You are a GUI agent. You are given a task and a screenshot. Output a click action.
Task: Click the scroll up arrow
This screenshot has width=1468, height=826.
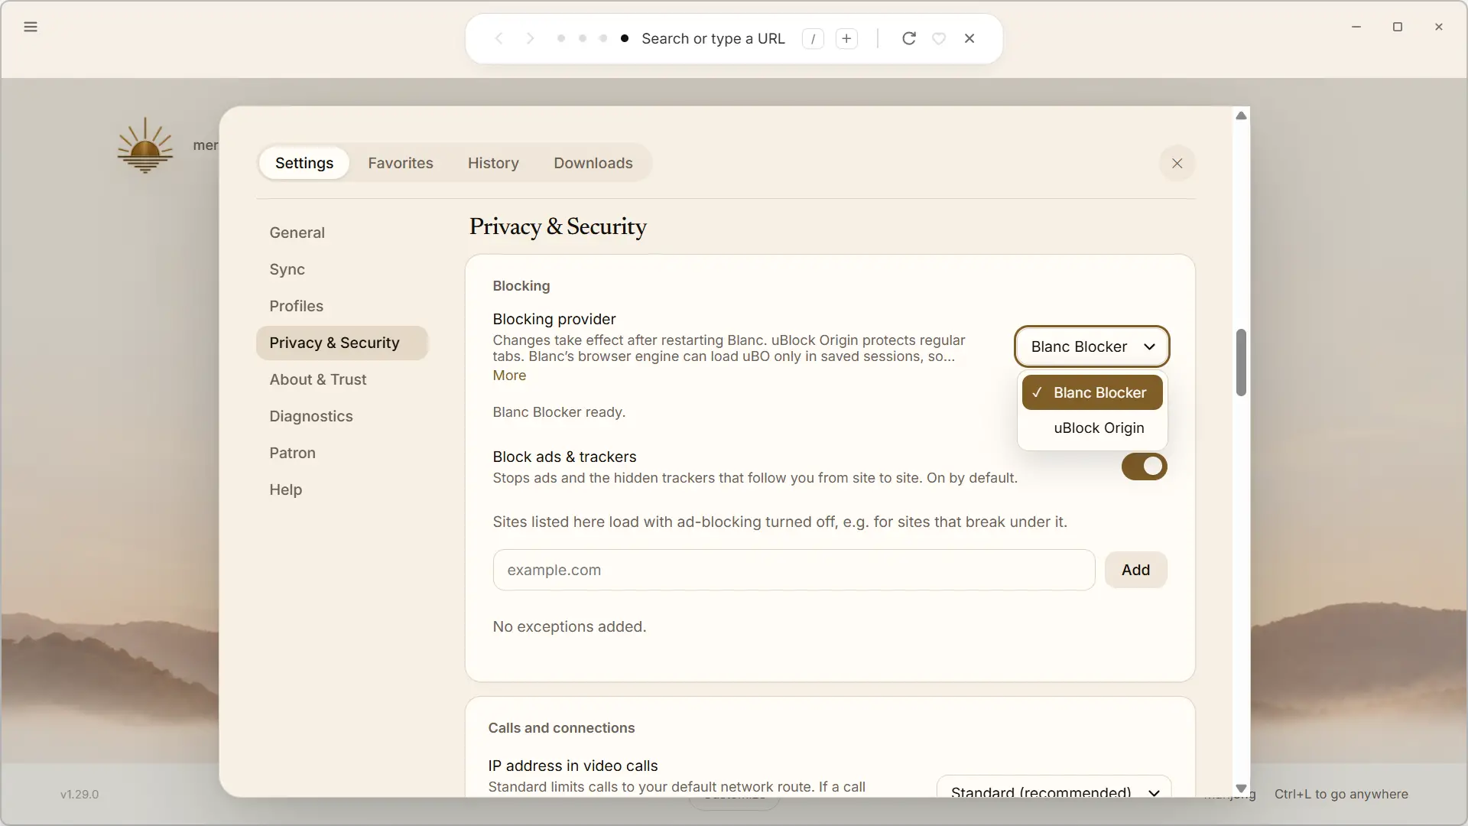tap(1241, 115)
